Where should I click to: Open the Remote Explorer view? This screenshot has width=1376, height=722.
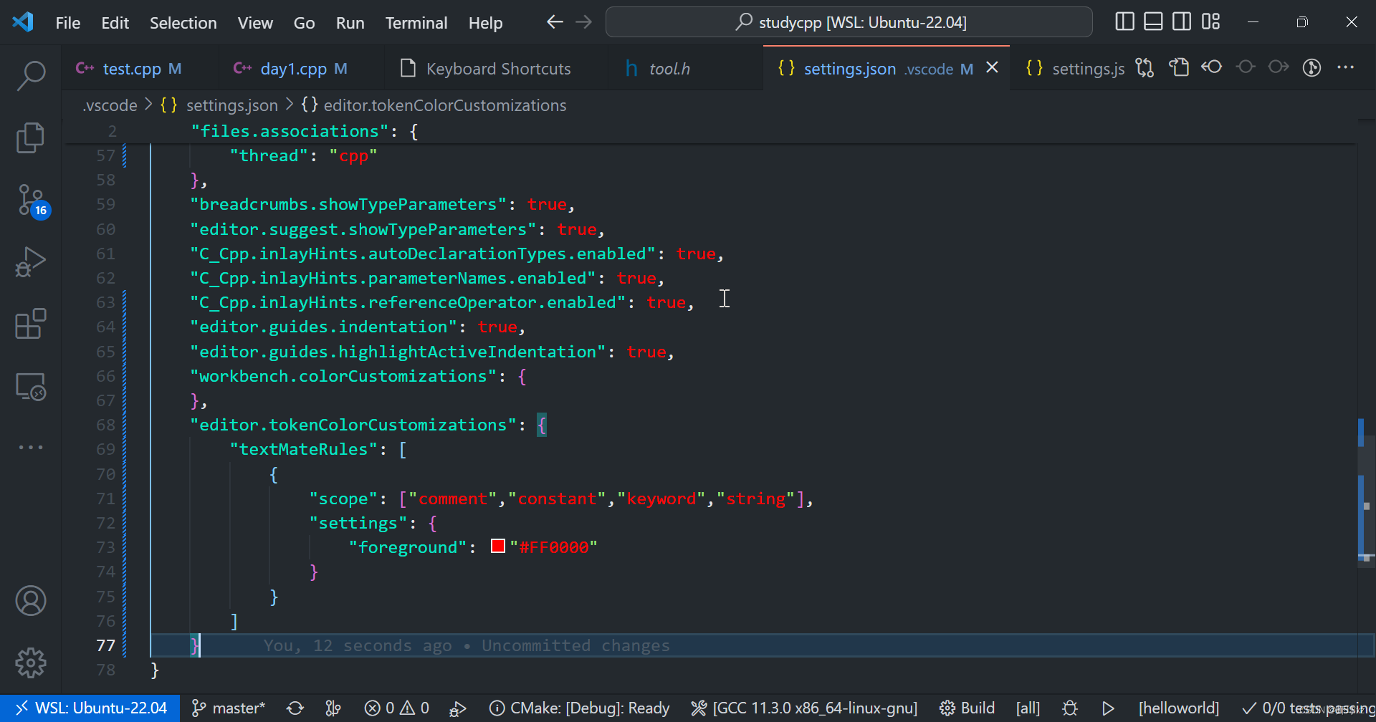(31, 387)
